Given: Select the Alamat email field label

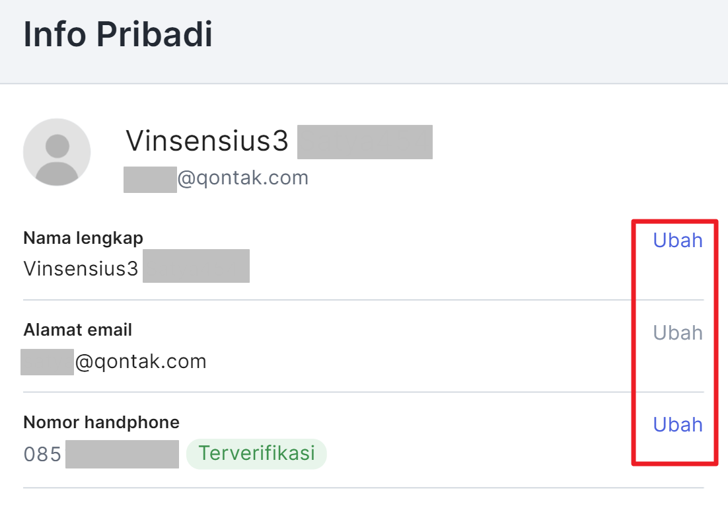Looking at the screenshot, I should coord(77,330).
